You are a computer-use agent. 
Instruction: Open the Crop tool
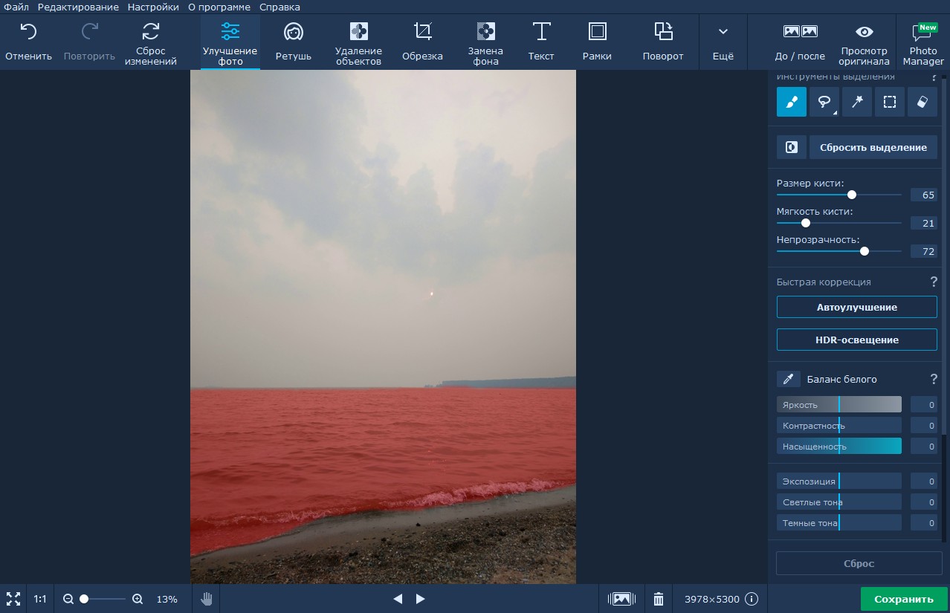422,42
